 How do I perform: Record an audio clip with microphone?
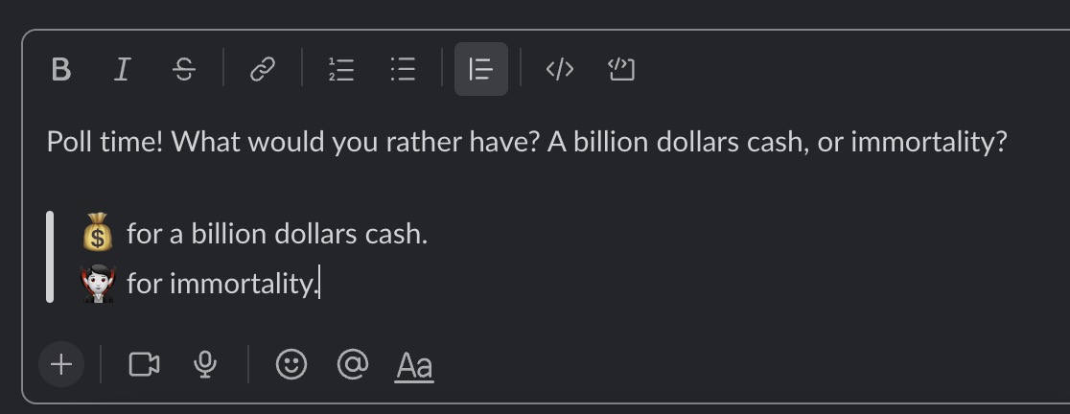click(x=204, y=364)
